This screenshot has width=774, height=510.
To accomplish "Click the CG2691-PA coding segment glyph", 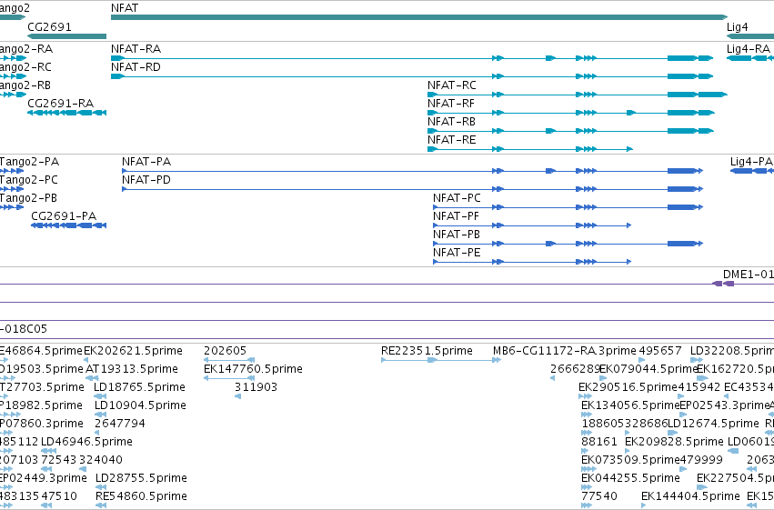I will point(68,225).
